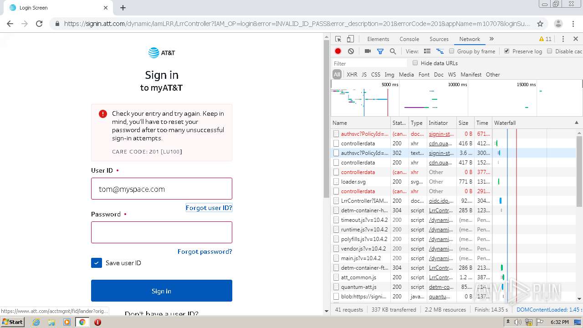Viewport: 583px width, 328px height.
Task: Click the User ID input field
Action: click(162, 189)
